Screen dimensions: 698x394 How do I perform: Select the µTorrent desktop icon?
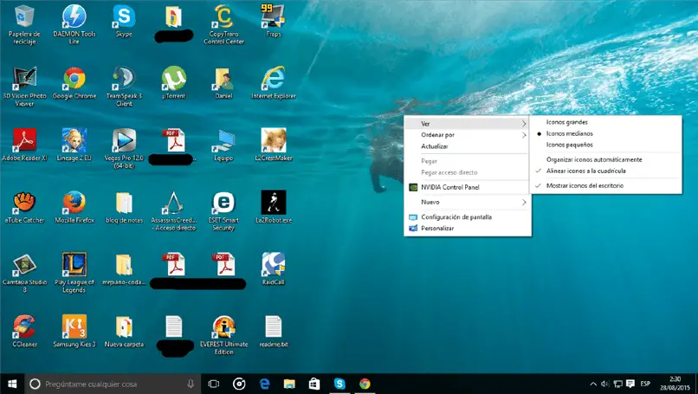click(174, 79)
